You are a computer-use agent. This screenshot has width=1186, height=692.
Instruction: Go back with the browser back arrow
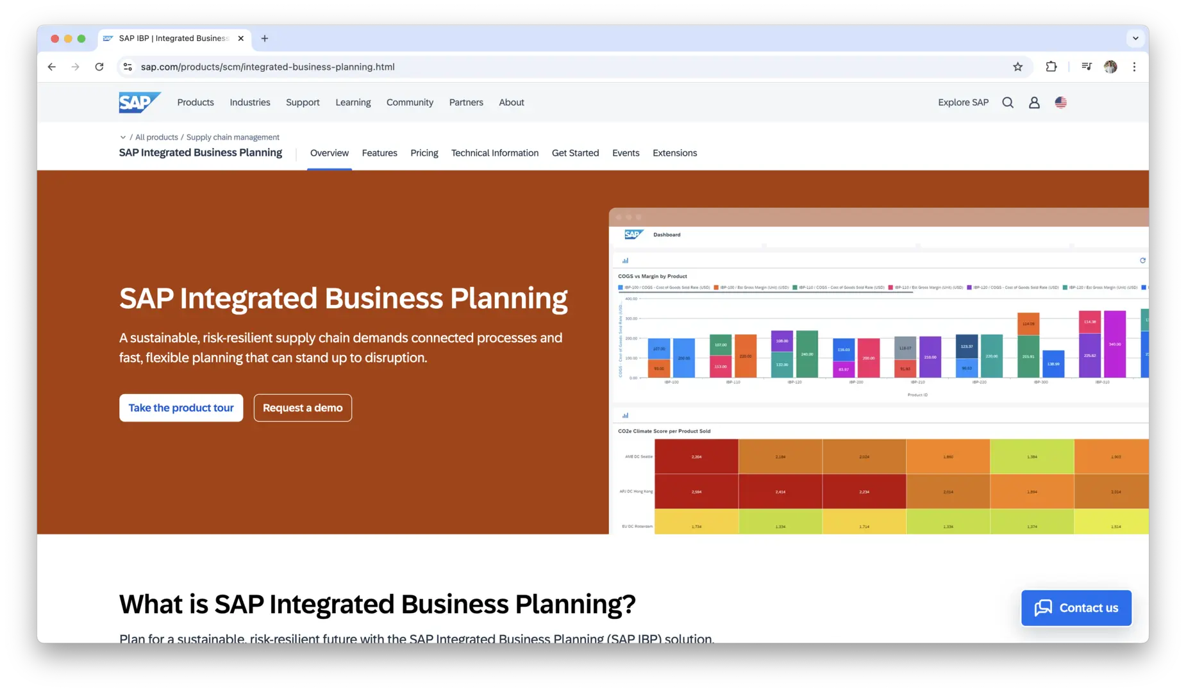[x=52, y=67]
